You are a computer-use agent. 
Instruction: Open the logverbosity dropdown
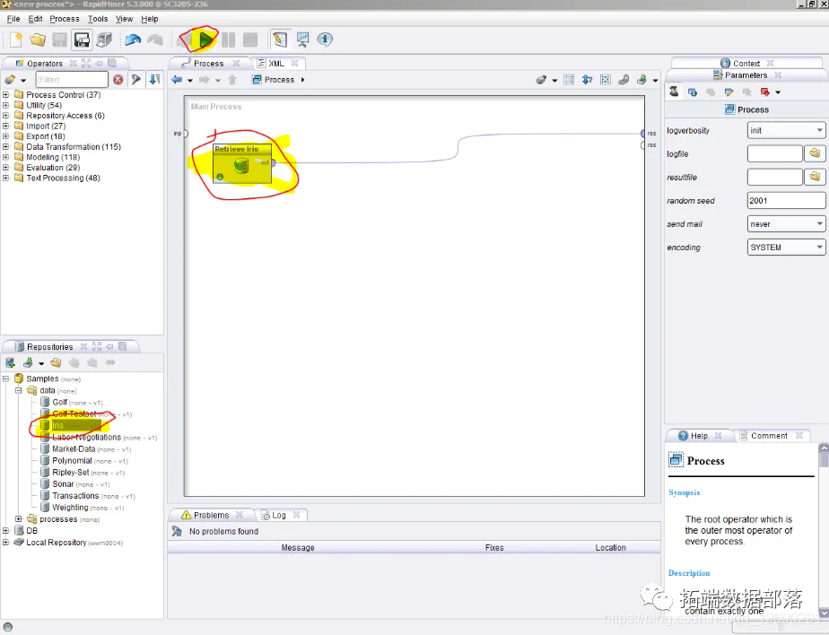(x=786, y=130)
